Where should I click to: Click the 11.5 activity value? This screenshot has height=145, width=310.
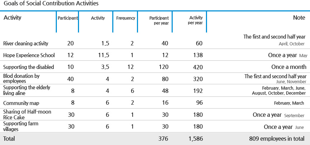[x=103, y=55]
